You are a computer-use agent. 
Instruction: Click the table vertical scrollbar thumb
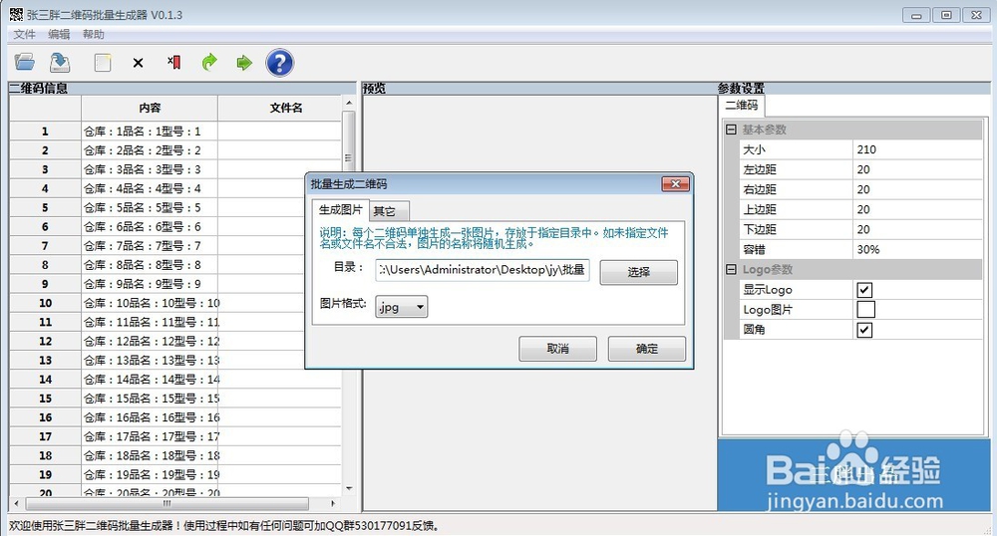(348, 157)
